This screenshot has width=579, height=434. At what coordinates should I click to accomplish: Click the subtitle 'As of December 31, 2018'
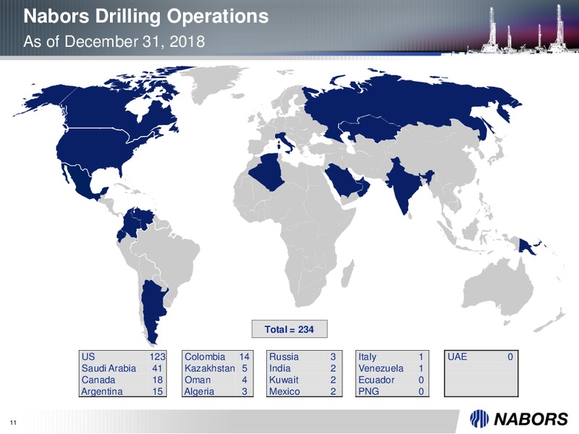point(114,41)
